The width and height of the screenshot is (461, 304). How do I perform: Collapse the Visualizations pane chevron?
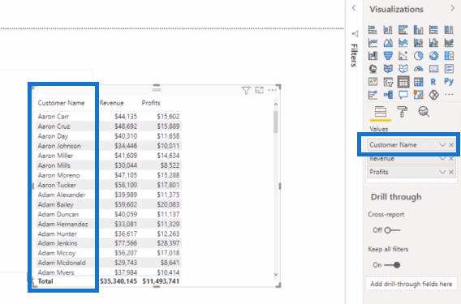click(x=452, y=8)
